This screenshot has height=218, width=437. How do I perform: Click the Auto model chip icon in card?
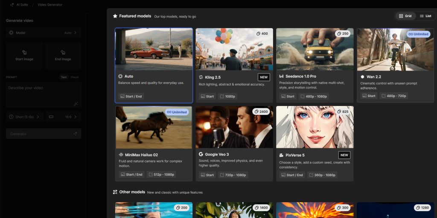120,76
